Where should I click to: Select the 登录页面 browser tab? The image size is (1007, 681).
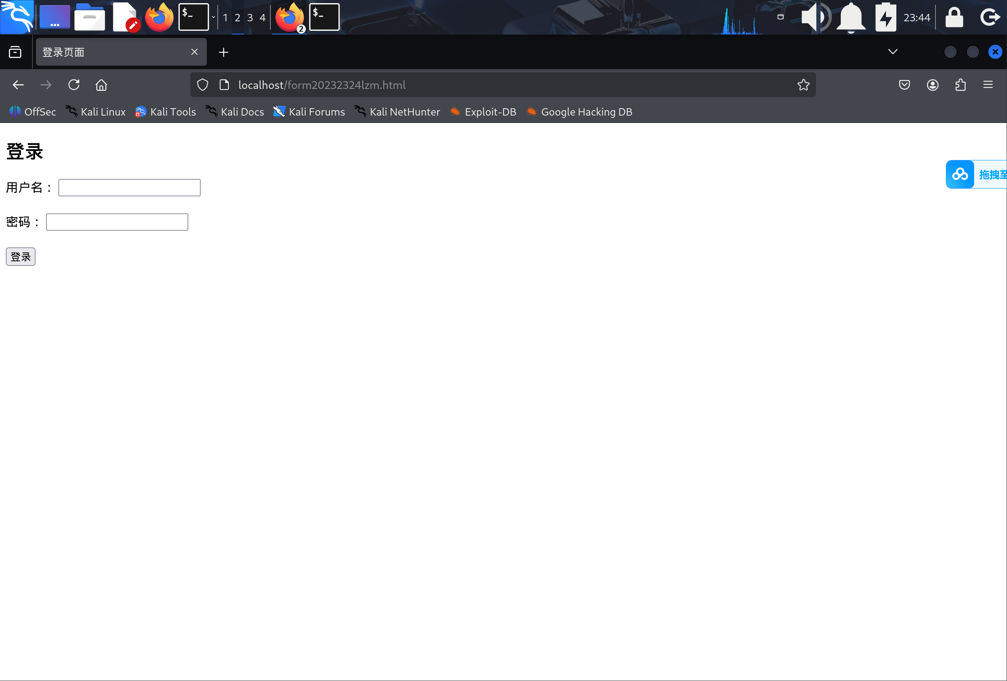113,53
